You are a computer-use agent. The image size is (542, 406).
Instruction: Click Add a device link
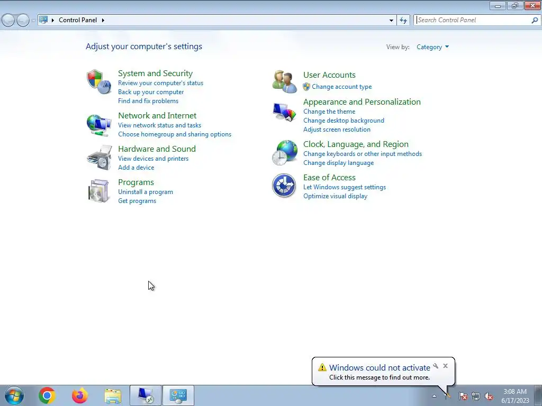[136, 168]
